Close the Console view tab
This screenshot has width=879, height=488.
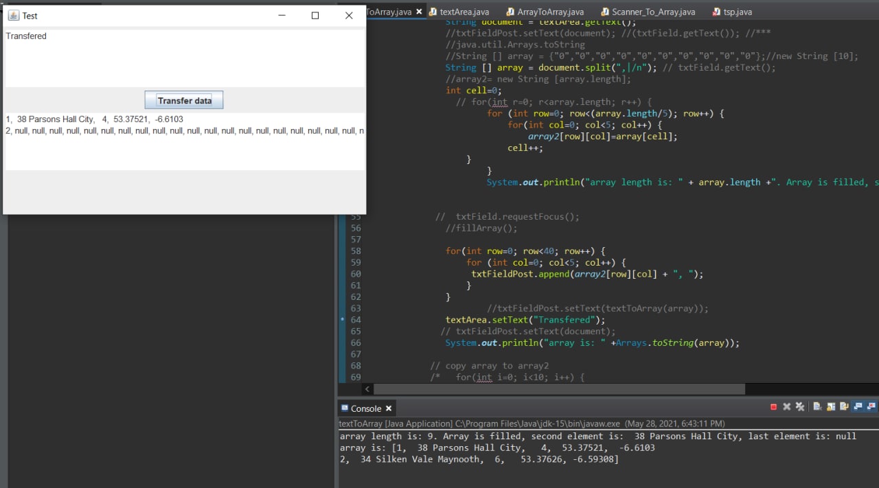(389, 408)
